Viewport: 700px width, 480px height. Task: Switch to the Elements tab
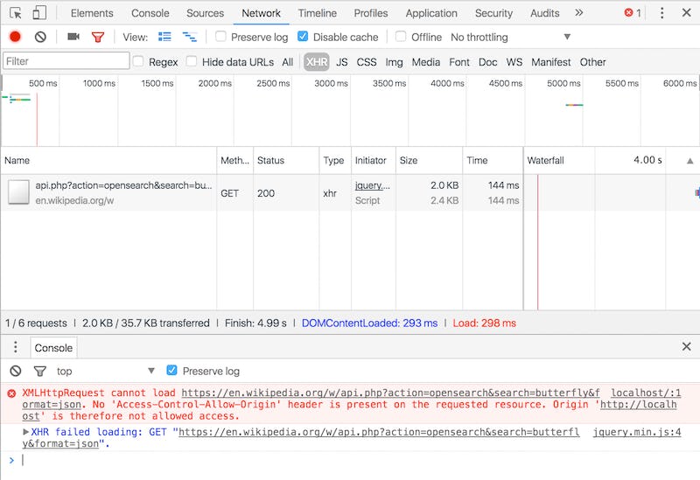(x=92, y=13)
